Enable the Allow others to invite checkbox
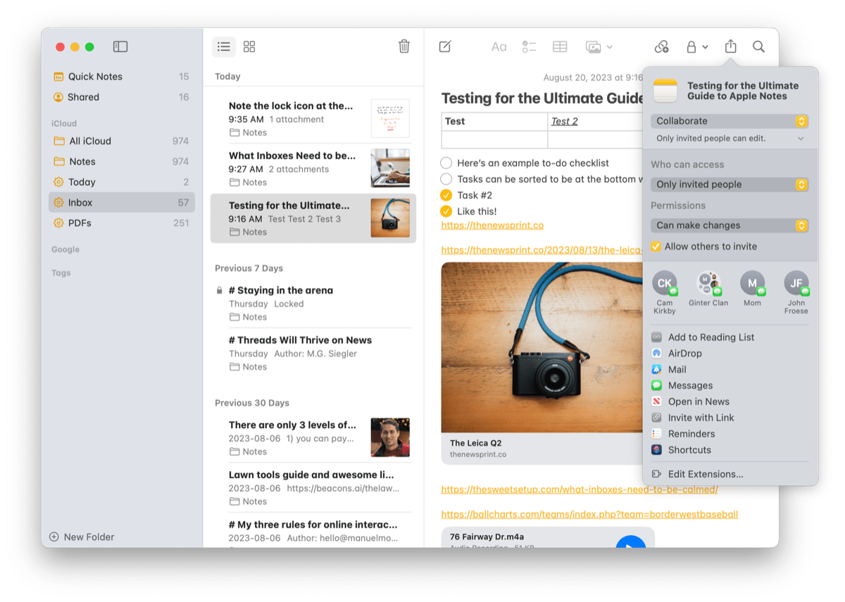Screen dimensions: 845x602 coord(656,246)
